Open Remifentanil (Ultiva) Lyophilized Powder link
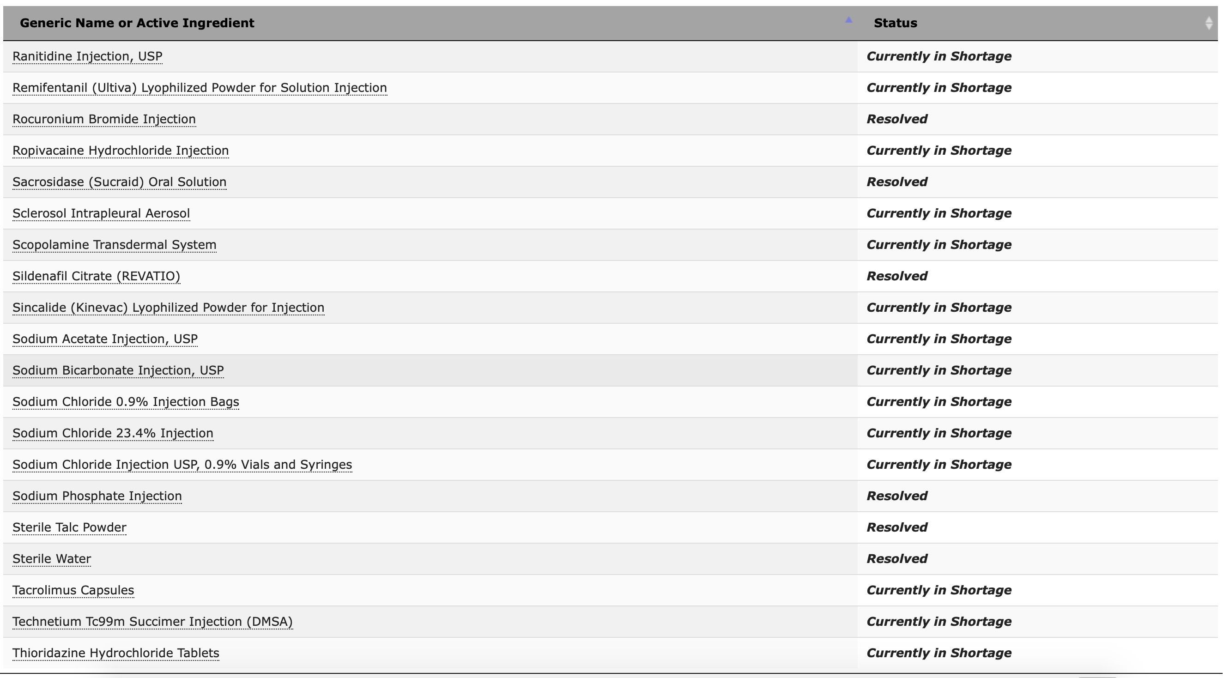Screen dimensions: 1223x678 [200, 88]
